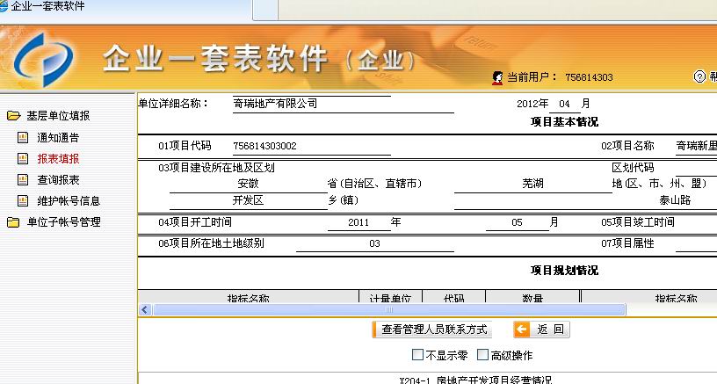Screen dimensions: 717x384
Task: Click the start month field 05
Action: pyautogui.click(x=517, y=222)
